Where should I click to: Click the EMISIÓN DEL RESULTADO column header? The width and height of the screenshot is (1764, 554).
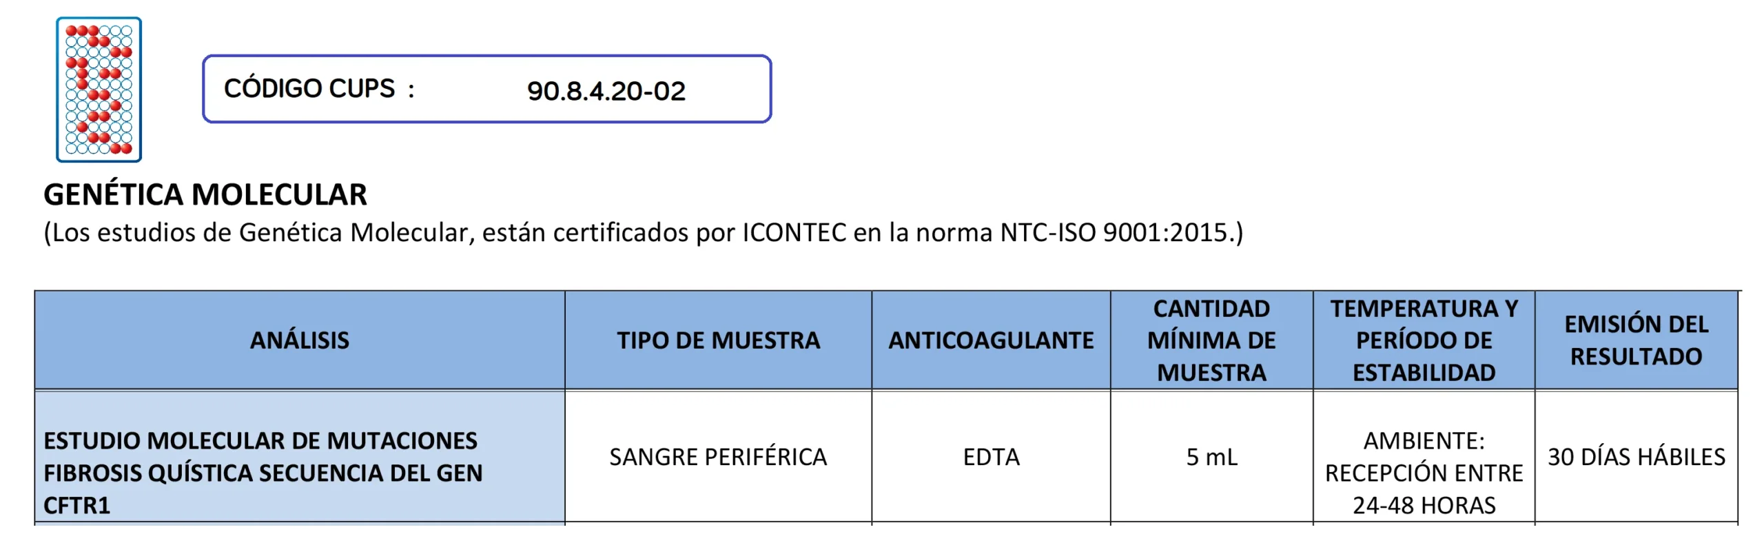(x=1635, y=340)
